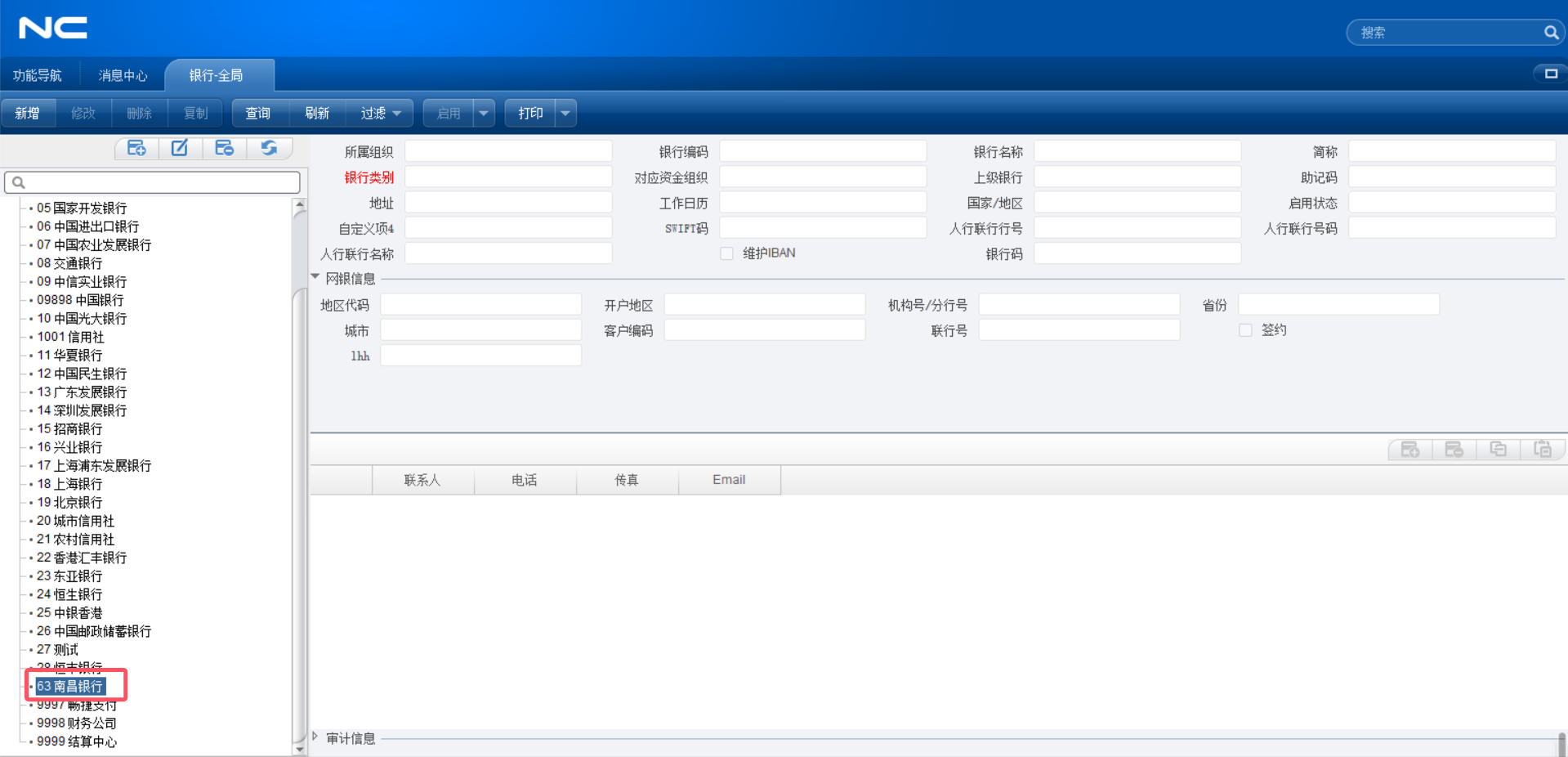This screenshot has width=1568, height=757.
Task: Select the tree item 15 招商银行
Action: click(73, 428)
